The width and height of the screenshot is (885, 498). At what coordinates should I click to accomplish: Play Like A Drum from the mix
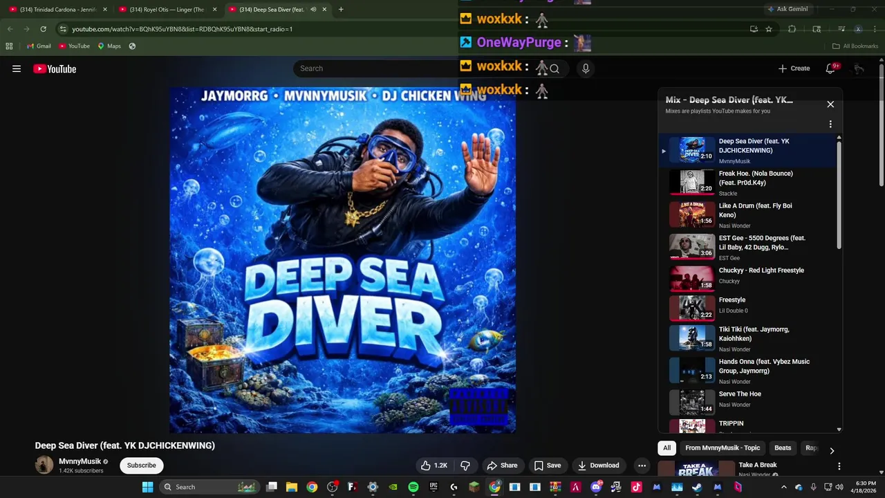point(749,215)
